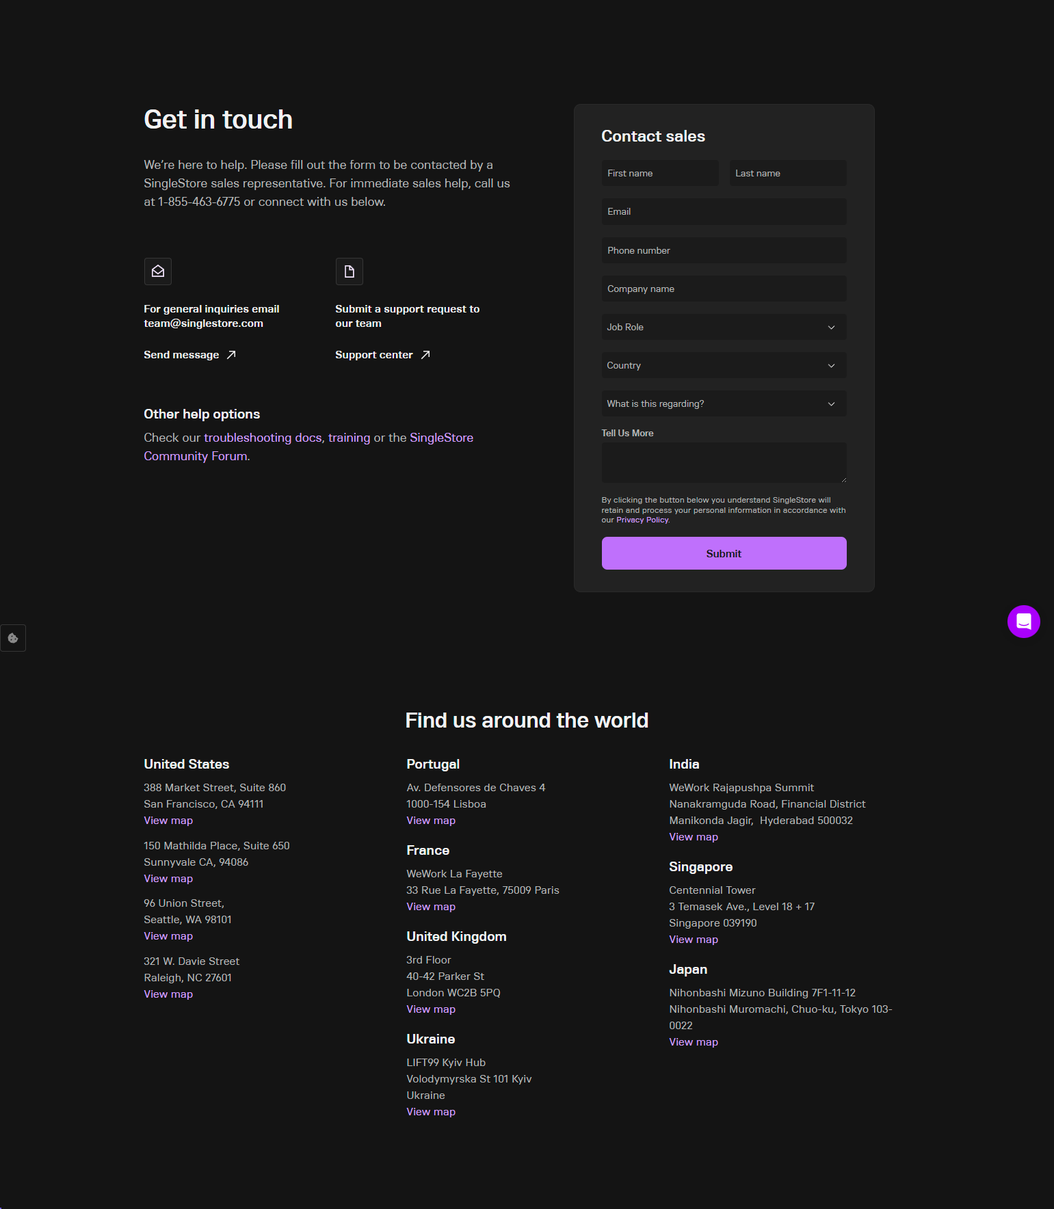Click the document icon above support request
The width and height of the screenshot is (1054, 1209).
point(349,271)
